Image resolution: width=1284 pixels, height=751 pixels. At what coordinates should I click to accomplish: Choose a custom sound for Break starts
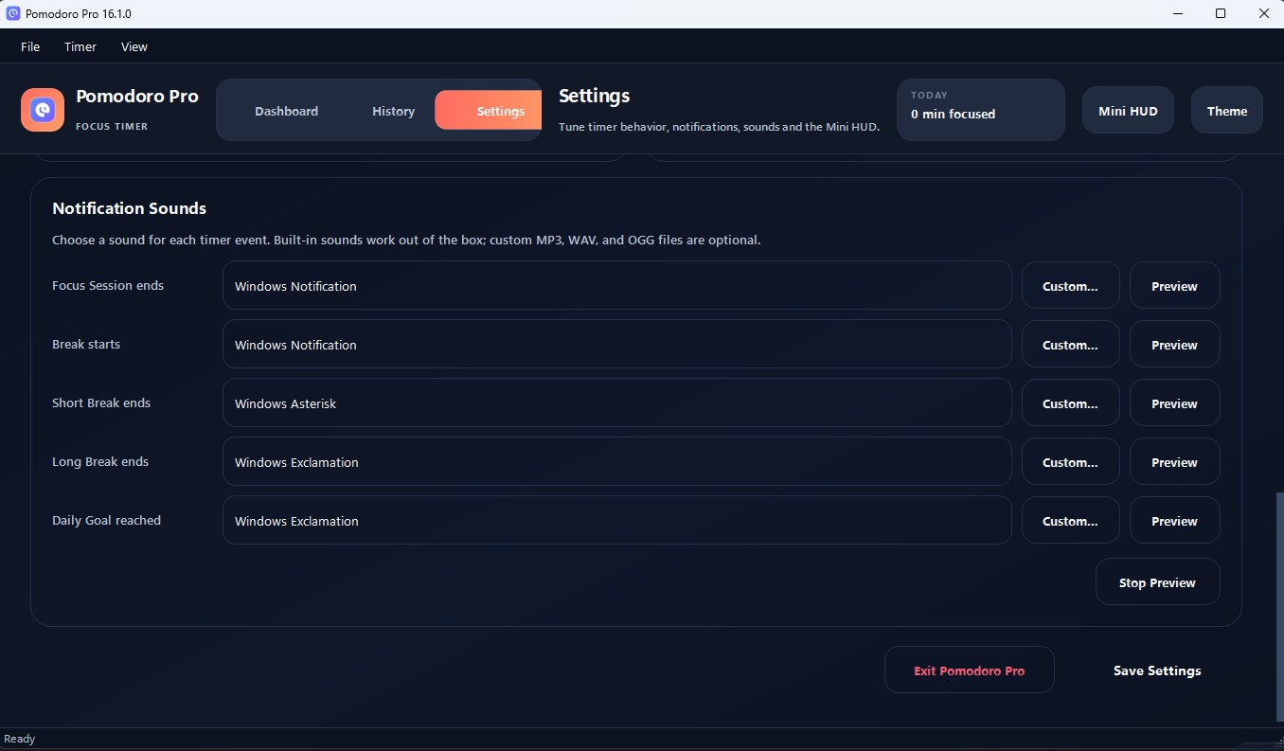click(x=1071, y=345)
